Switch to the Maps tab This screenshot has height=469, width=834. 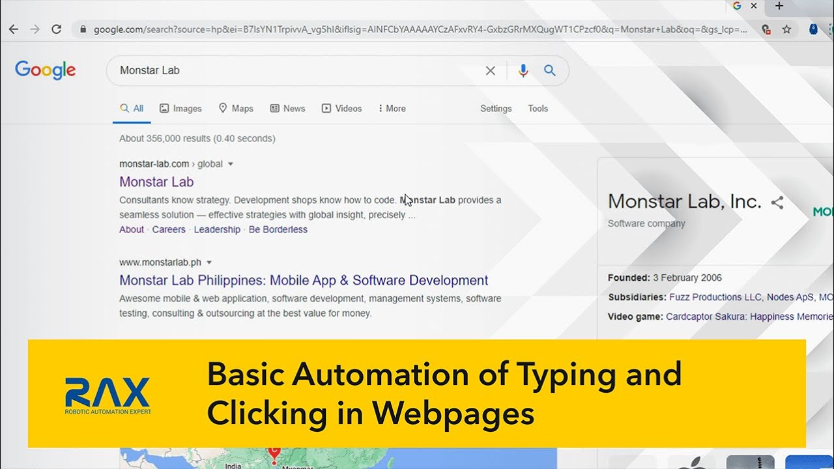236,109
